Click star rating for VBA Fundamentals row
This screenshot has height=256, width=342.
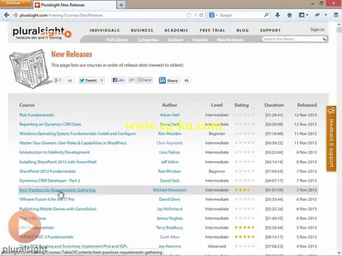coord(244,227)
